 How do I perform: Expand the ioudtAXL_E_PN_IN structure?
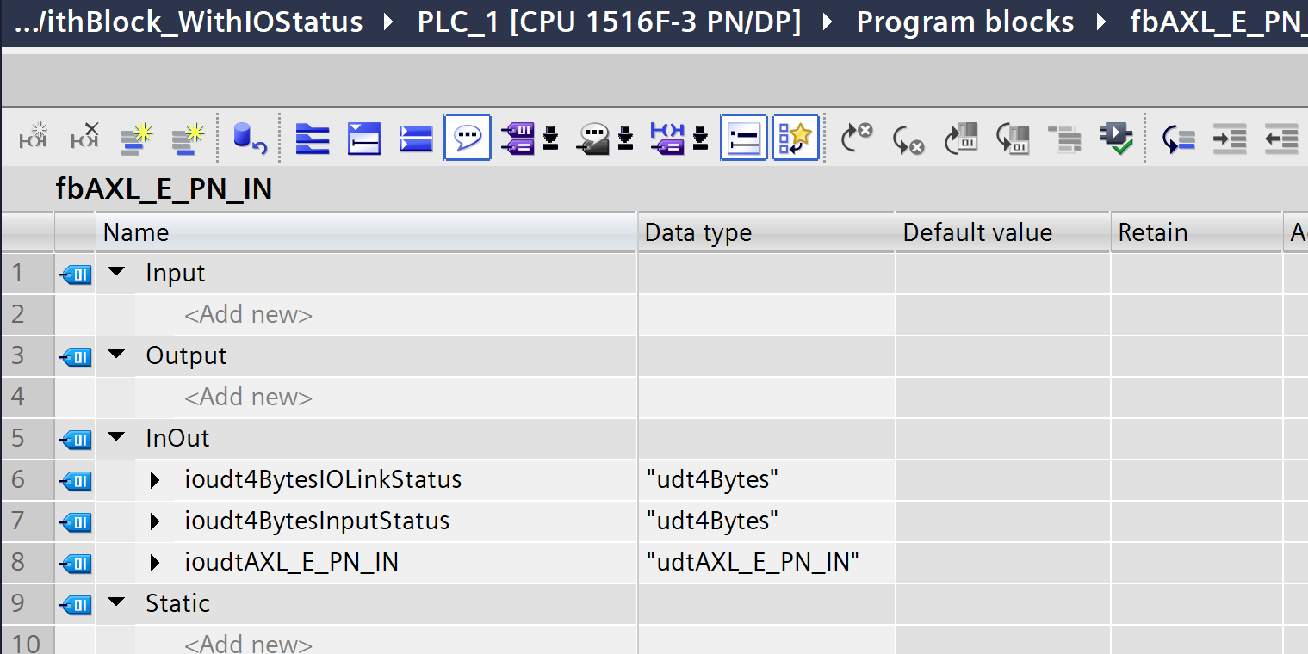point(155,563)
